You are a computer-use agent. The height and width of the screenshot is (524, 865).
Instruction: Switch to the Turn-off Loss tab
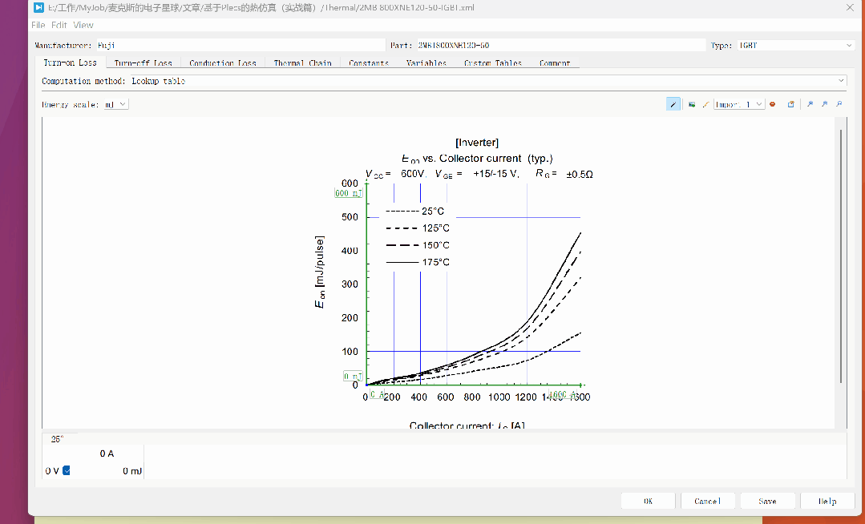(x=143, y=62)
